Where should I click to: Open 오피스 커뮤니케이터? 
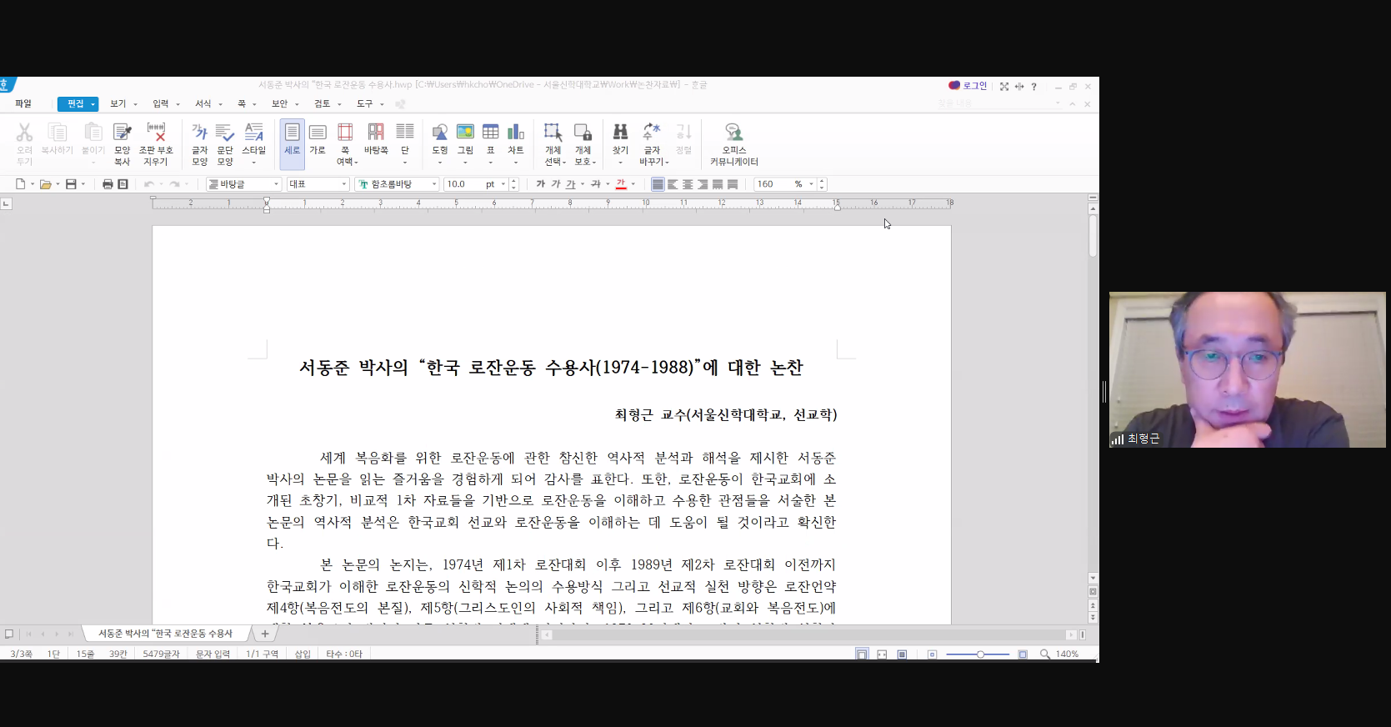click(x=734, y=143)
